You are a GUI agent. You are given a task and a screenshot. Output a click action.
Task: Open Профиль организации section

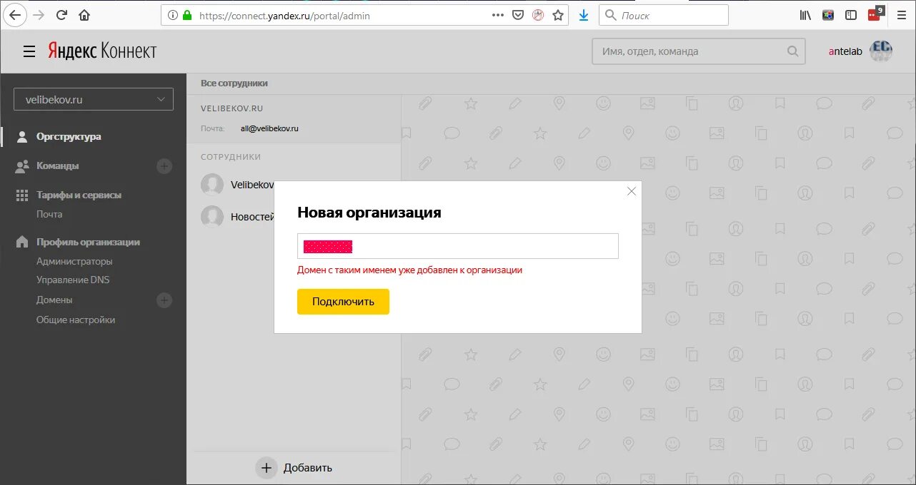tap(88, 242)
